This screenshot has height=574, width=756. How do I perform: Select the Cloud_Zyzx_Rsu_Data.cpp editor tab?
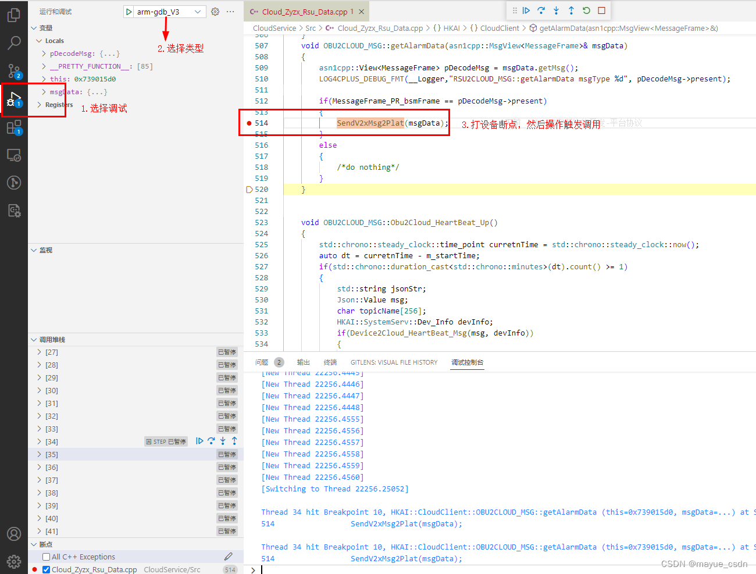(304, 12)
